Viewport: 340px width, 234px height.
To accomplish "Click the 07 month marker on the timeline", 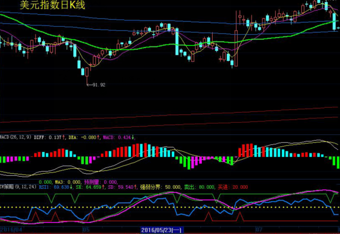I will 259,230.
